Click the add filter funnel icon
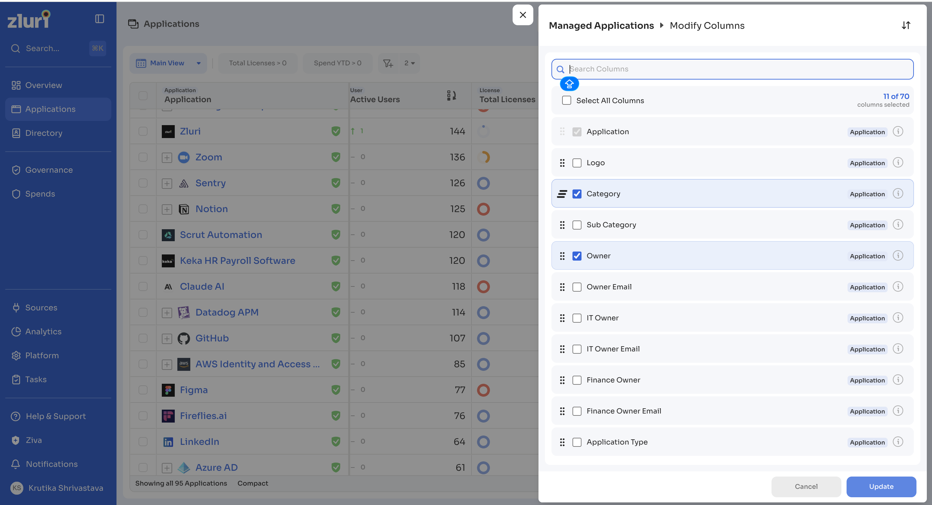Viewport: 932px width, 505px height. tap(388, 63)
